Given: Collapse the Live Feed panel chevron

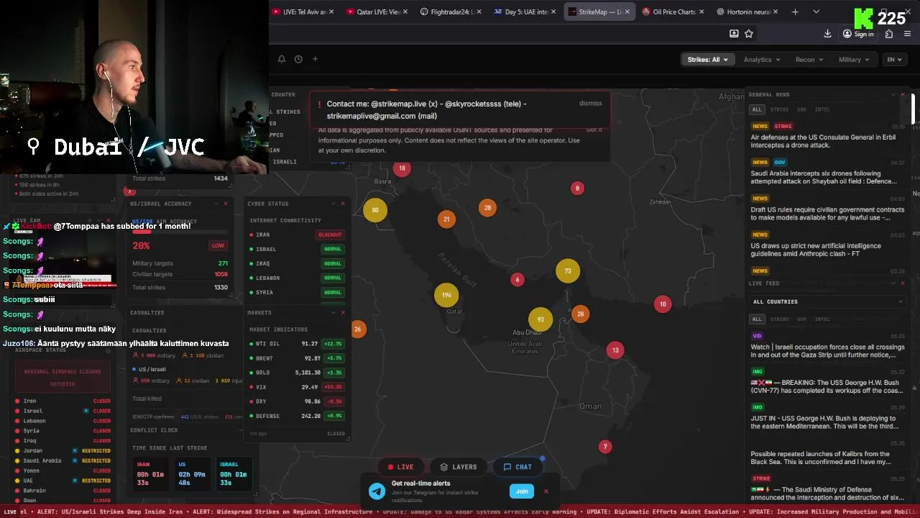Looking at the screenshot, I should [893, 283].
